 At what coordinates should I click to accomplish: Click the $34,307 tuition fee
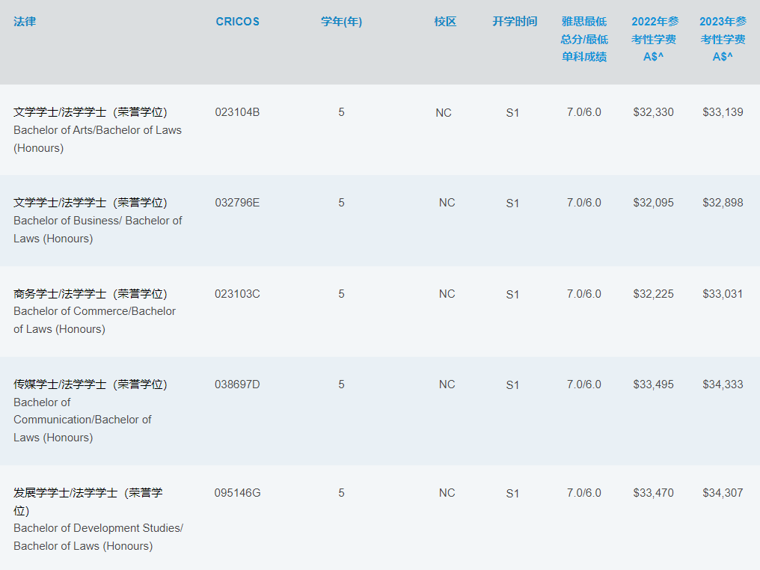point(723,493)
